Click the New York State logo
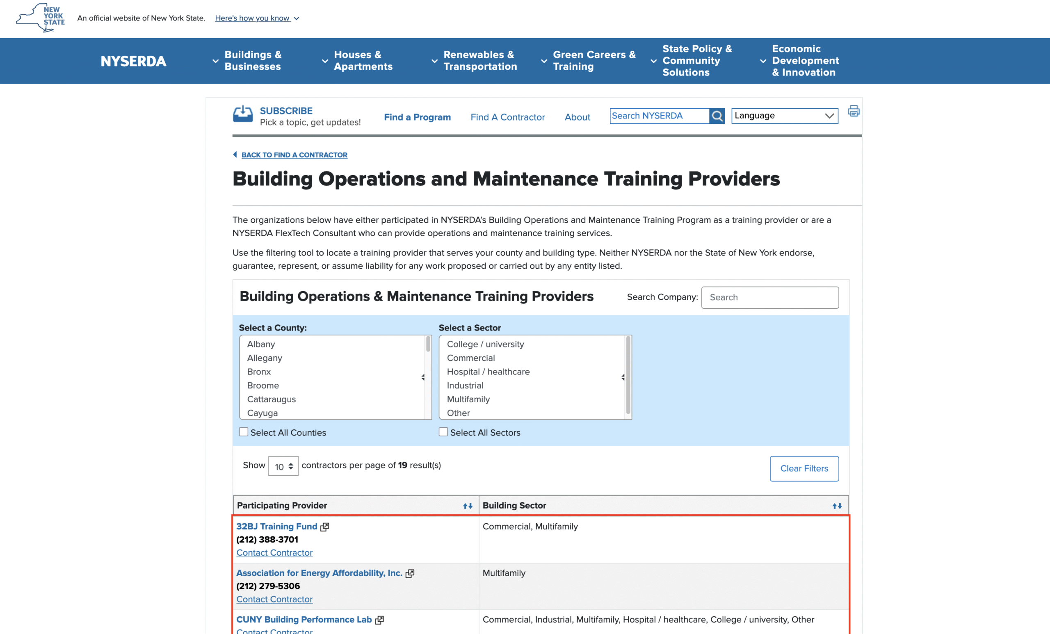The width and height of the screenshot is (1050, 634). pyautogui.click(x=41, y=18)
